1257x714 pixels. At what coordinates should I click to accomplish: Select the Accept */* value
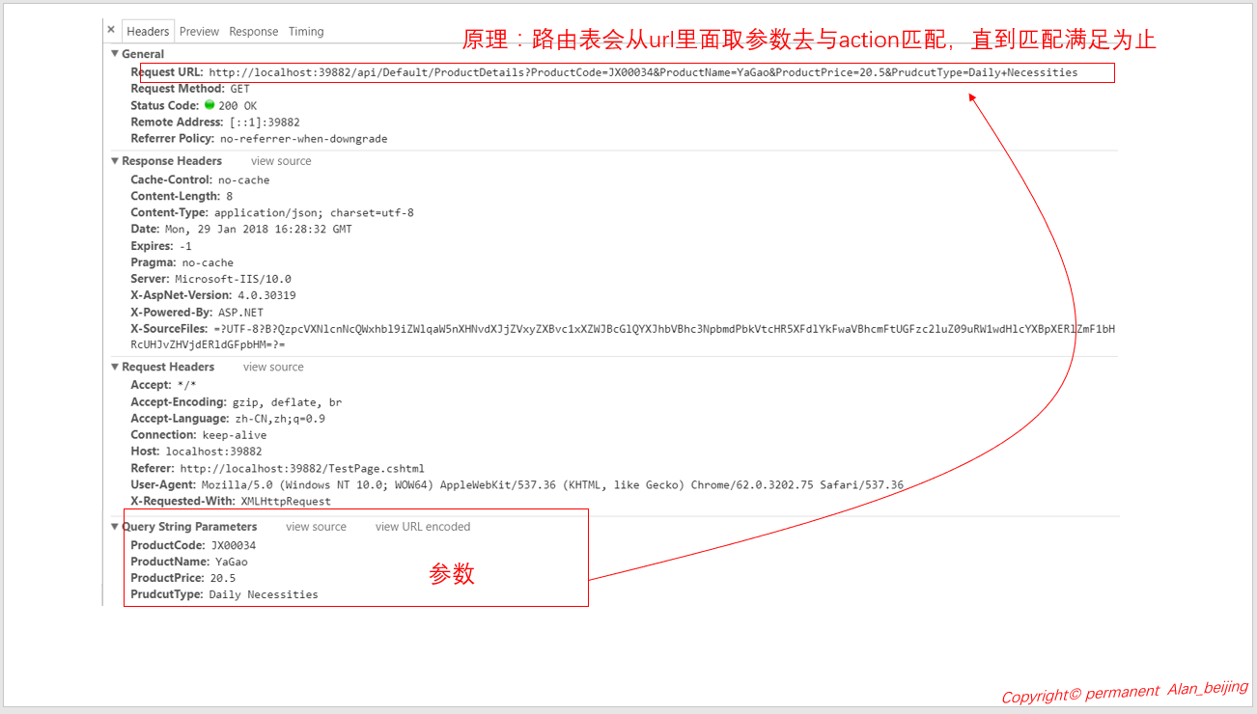(x=185, y=385)
